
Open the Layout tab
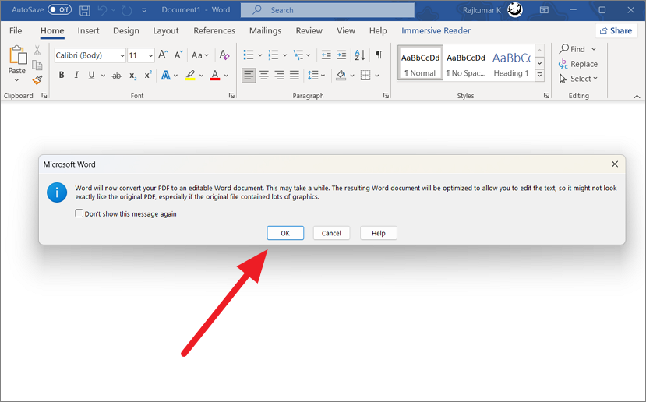coord(166,31)
